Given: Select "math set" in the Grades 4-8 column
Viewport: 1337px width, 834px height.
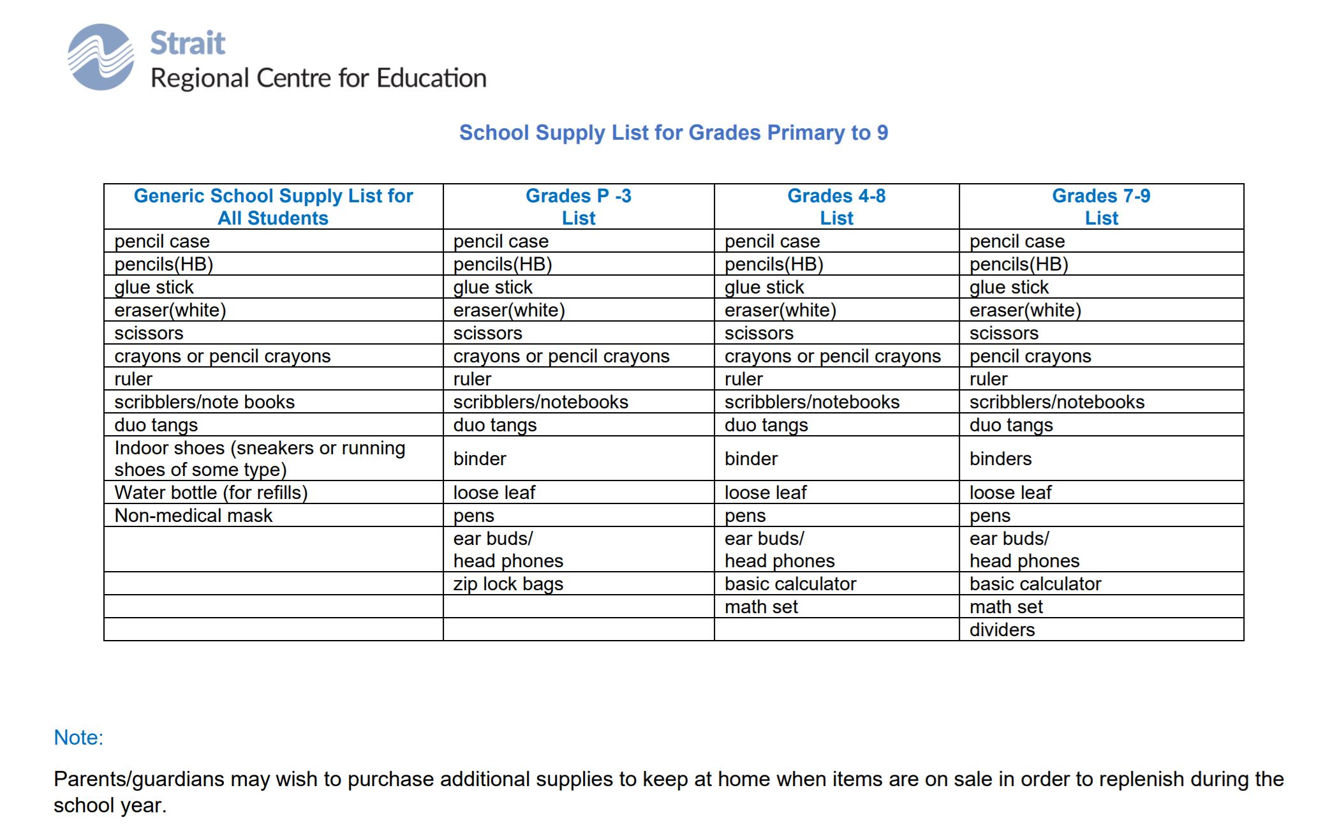Looking at the screenshot, I should 761,607.
